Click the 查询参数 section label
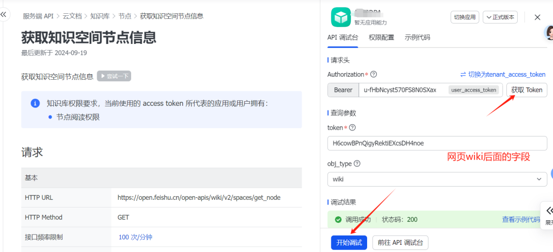 [x=343, y=113]
